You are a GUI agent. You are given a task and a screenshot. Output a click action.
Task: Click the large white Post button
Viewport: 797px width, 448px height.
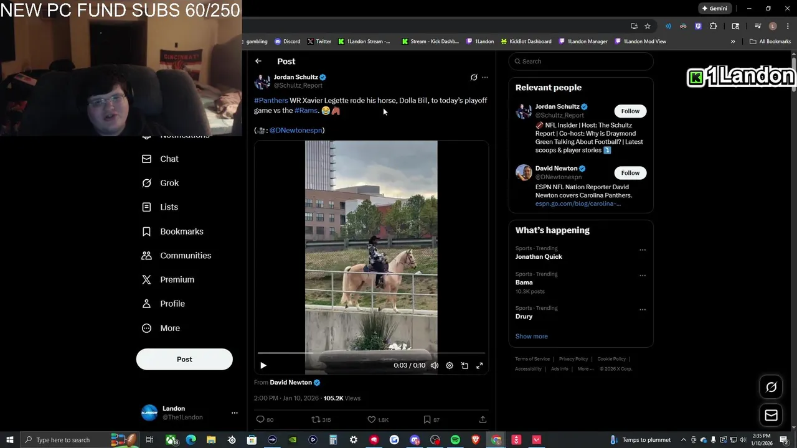(x=184, y=359)
